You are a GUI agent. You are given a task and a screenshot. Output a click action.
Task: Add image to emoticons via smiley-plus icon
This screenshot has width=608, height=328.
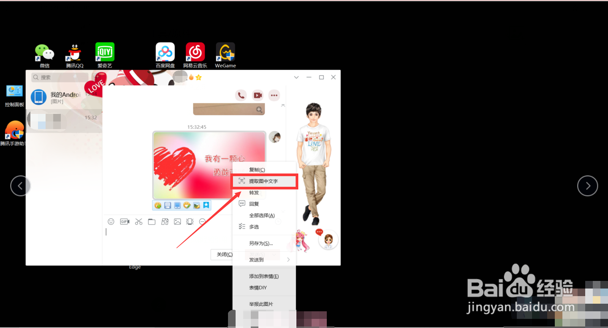pyautogui.click(x=158, y=205)
